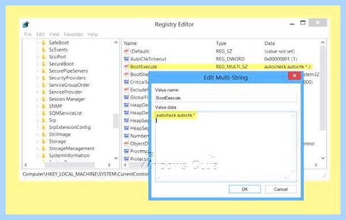Click the SecureBoot folder icon

[x=44, y=64]
